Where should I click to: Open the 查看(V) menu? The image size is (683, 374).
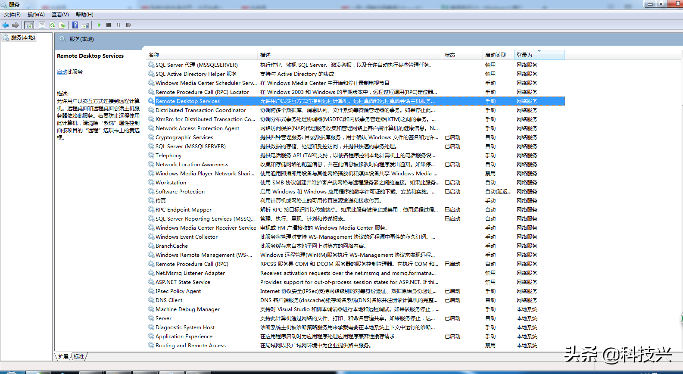coord(60,15)
